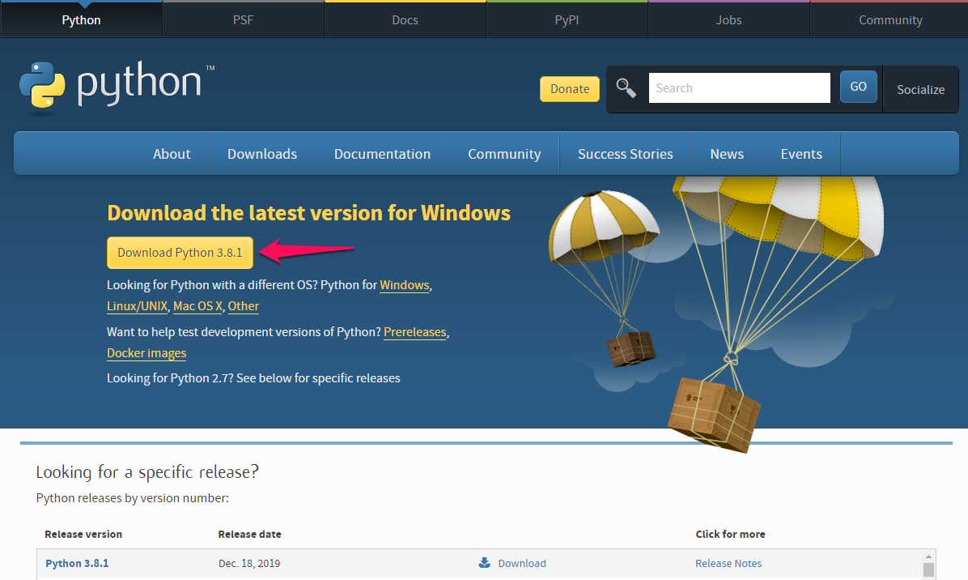Click the yellow Donate button
Viewport: 968px width, 580px height.
click(x=570, y=89)
